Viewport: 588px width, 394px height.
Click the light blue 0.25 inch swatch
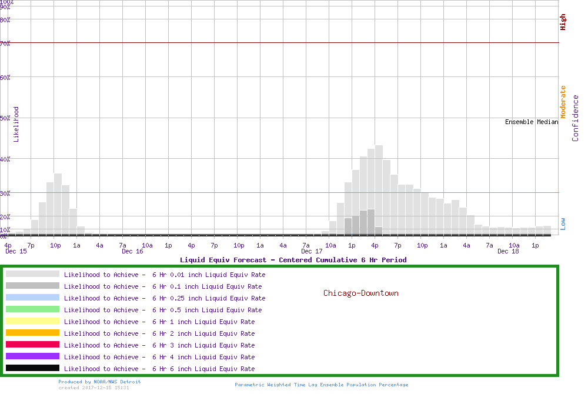[32, 298]
